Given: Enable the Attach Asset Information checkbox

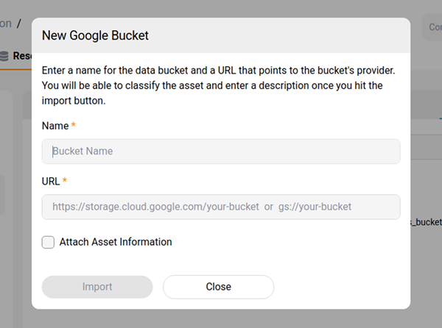Looking at the screenshot, I should (48, 242).
